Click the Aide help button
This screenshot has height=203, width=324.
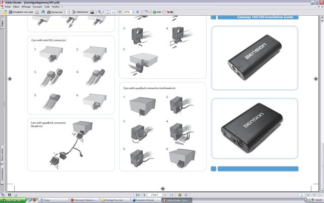(x=157, y=12)
